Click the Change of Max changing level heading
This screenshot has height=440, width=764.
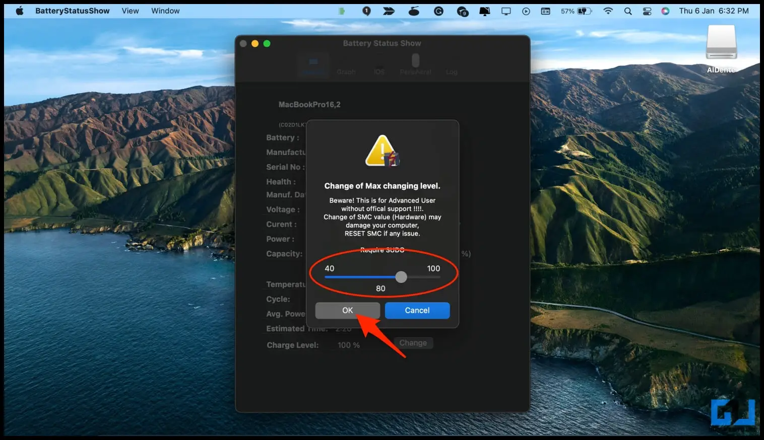point(382,186)
